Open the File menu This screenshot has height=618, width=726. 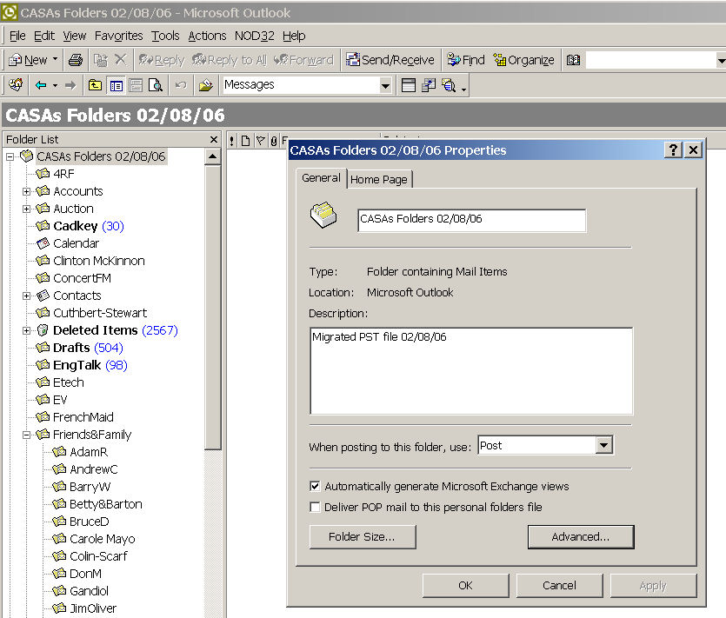tap(17, 36)
